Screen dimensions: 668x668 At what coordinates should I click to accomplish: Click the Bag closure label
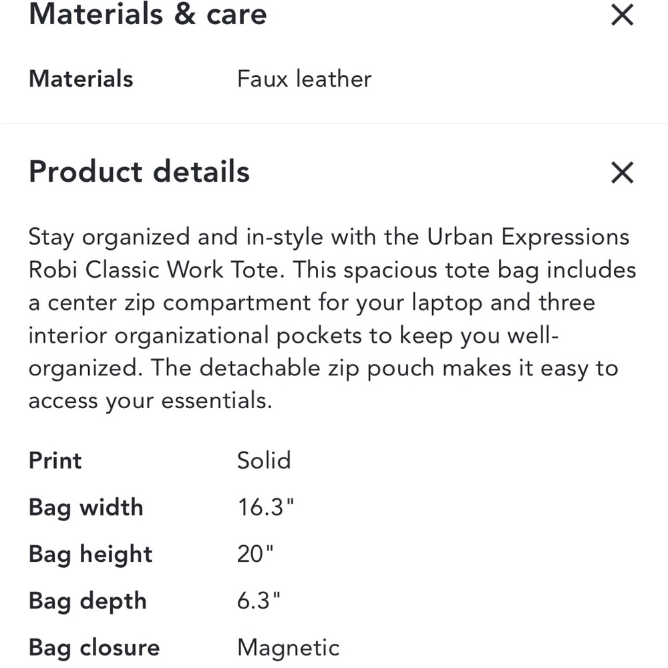[94, 647]
